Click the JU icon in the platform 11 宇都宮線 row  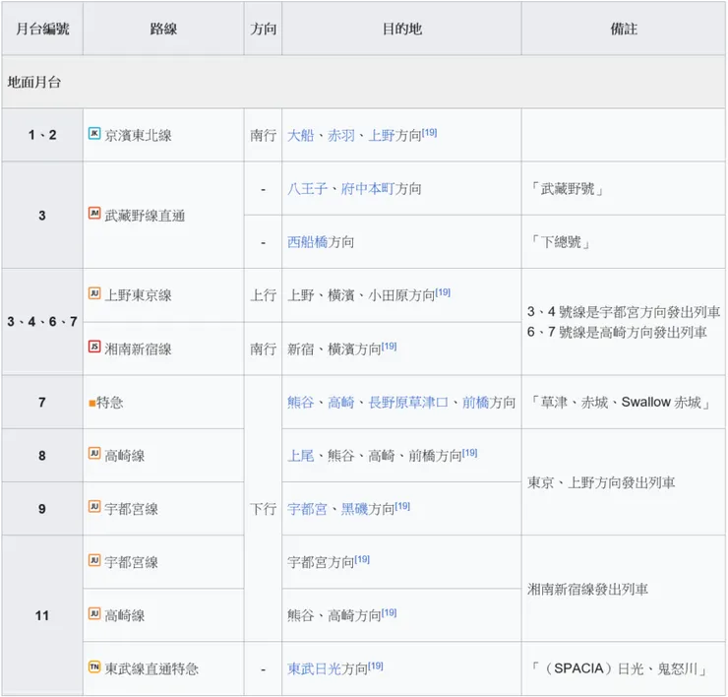pyautogui.click(x=94, y=560)
